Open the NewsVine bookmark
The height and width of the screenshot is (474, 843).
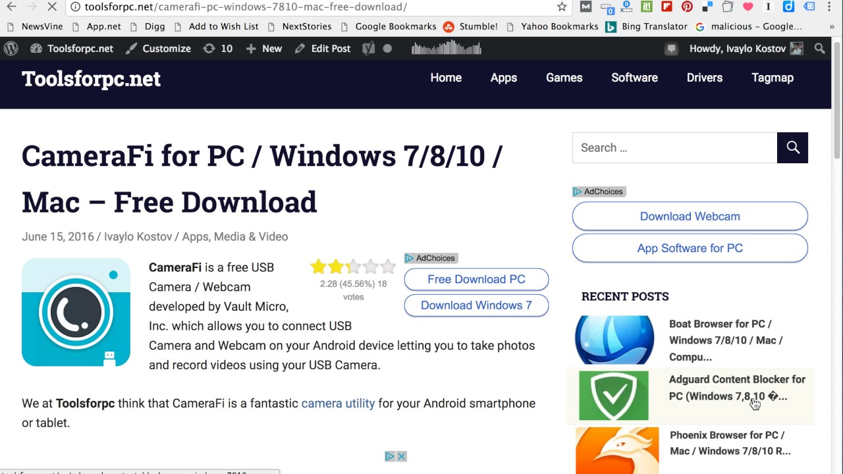click(x=35, y=27)
